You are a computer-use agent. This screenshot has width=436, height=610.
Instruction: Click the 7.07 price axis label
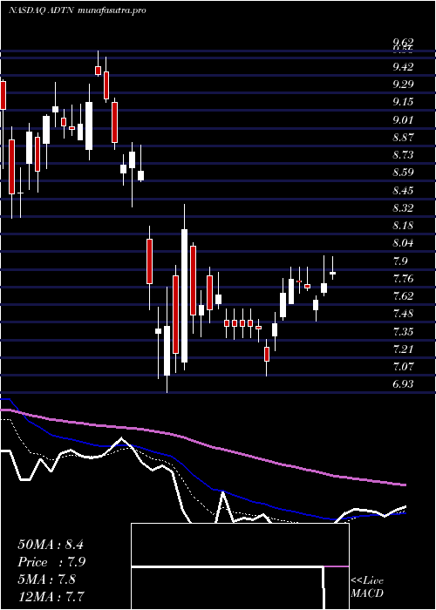403,367
